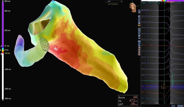Screen dimensions: 184x107
Task: Click the light-blue square icon below padlock
Action: point(139,41)
